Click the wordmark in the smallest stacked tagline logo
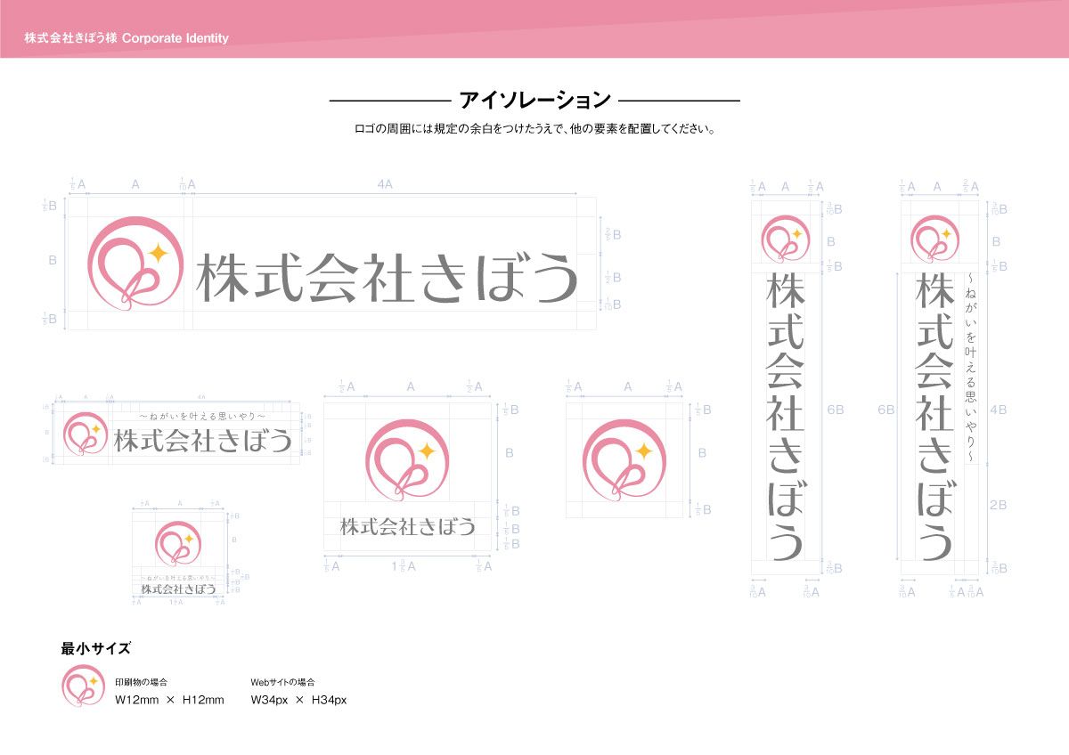 [x=179, y=589]
